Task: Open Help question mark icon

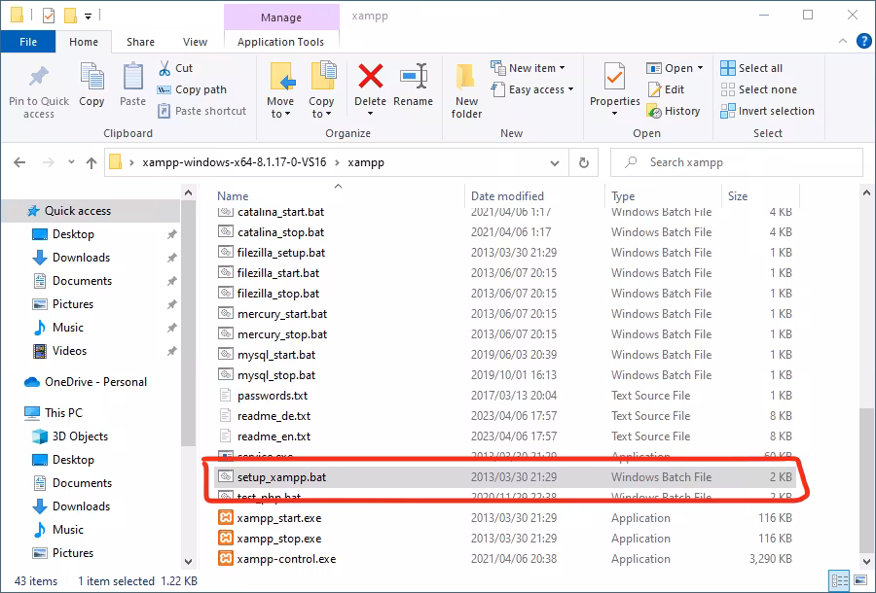Action: 863,41
